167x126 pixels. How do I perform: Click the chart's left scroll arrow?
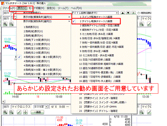click(3, 102)
